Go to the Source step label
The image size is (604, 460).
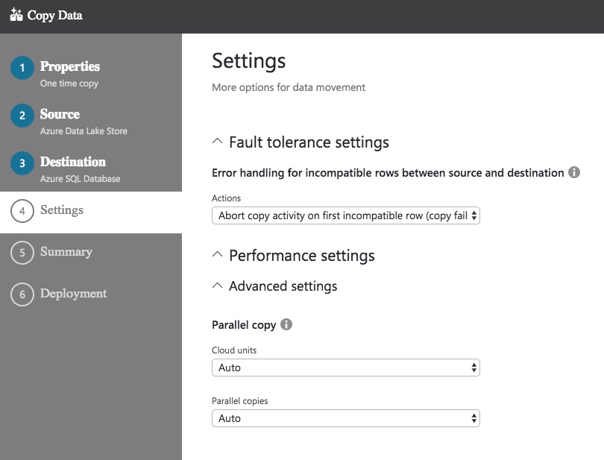[60, 115]
